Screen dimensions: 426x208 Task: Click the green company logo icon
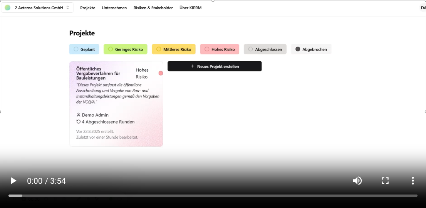[x=8, y=8]
